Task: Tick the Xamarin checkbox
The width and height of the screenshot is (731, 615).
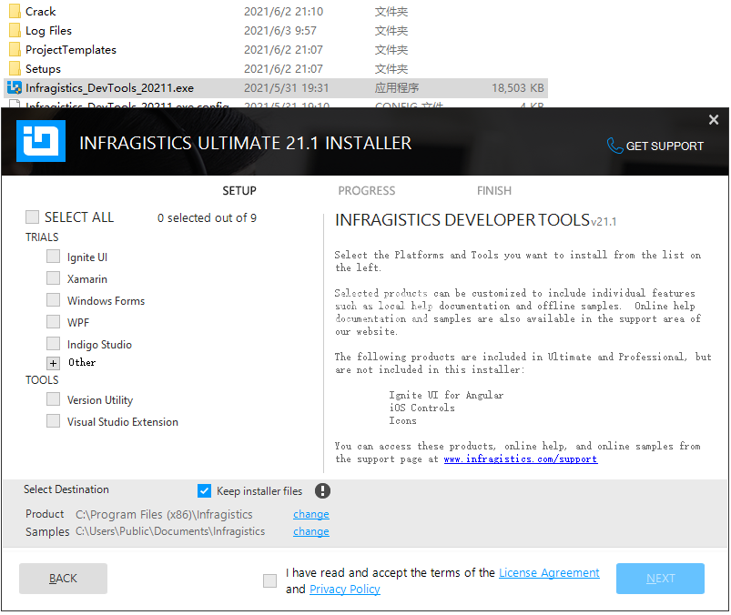Action: (x=53, y=278)
